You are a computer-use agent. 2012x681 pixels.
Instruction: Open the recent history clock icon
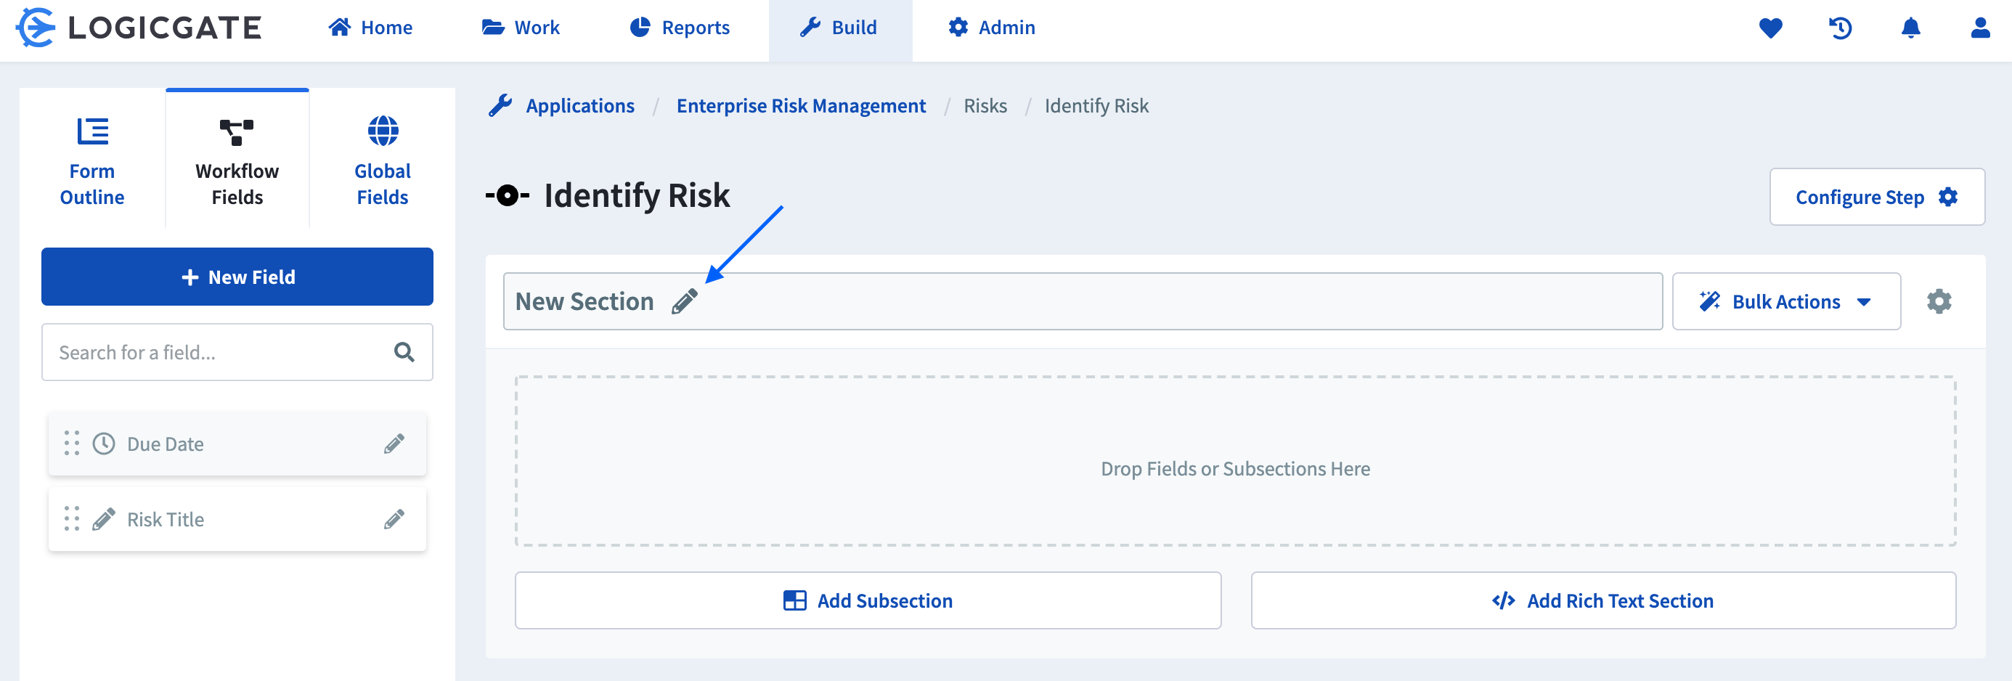tap(1840, 28)
